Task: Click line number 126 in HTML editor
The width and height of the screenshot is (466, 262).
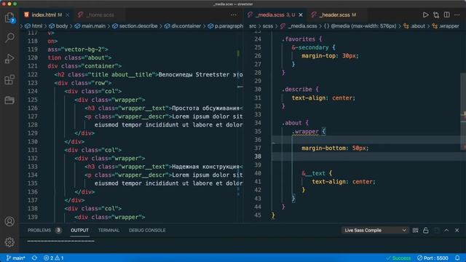Action: pos(33,108)
